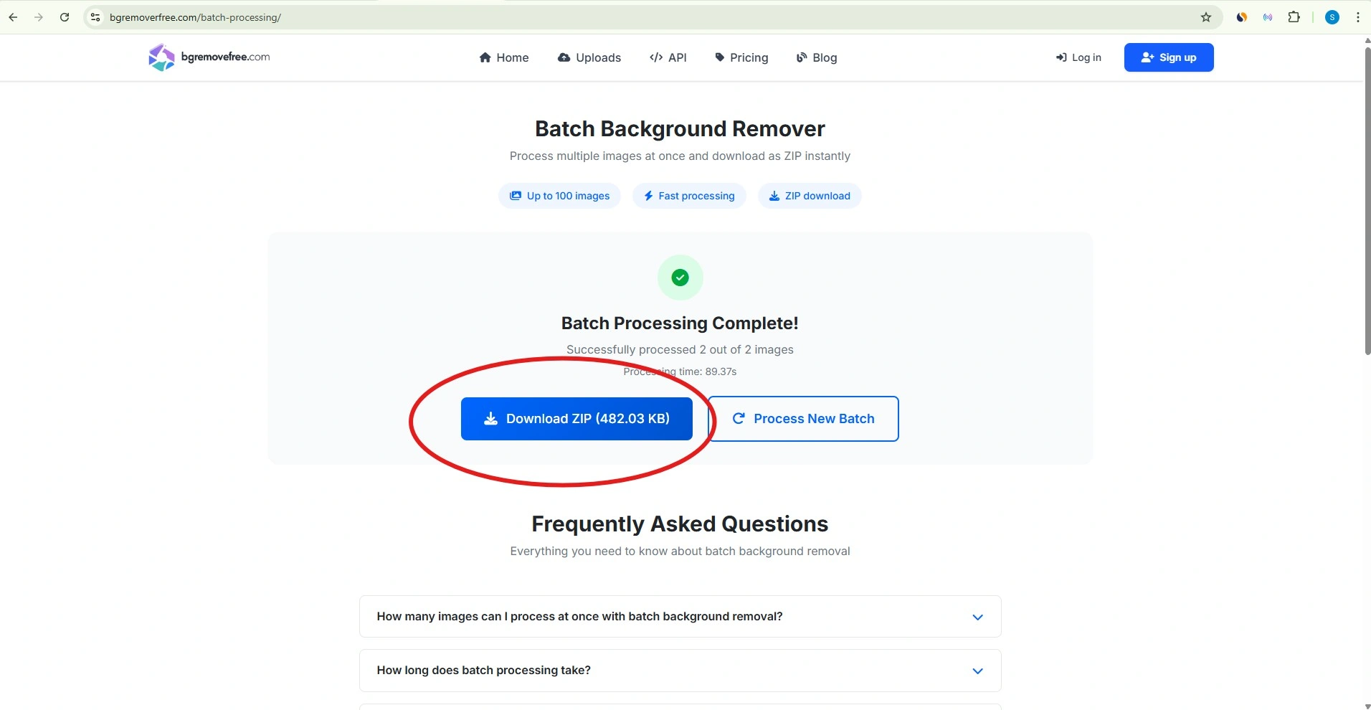The height and width of the screenshot is (710, 1371).
Task: Navigate to the Pricing page
Action: [x=741, y=57]
